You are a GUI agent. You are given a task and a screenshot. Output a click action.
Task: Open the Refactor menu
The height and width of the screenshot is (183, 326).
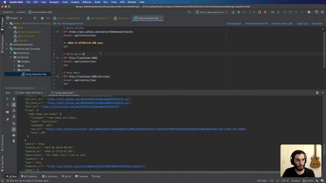(x=87, y=2)
